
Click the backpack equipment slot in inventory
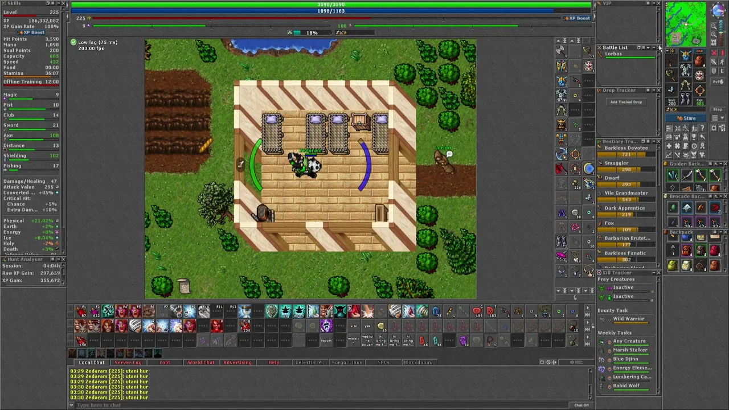699,60
